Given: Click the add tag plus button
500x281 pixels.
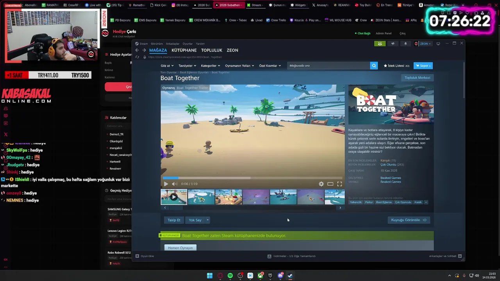Looking at the screenshot, I should (426, 202).
